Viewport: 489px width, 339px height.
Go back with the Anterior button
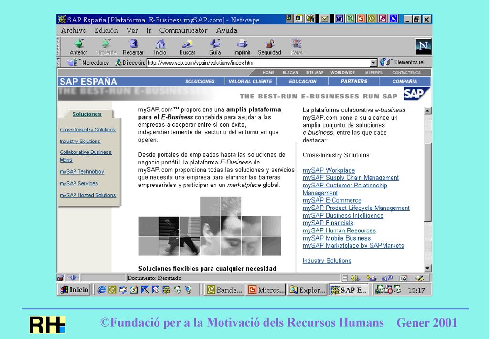(x=79, y=46)
